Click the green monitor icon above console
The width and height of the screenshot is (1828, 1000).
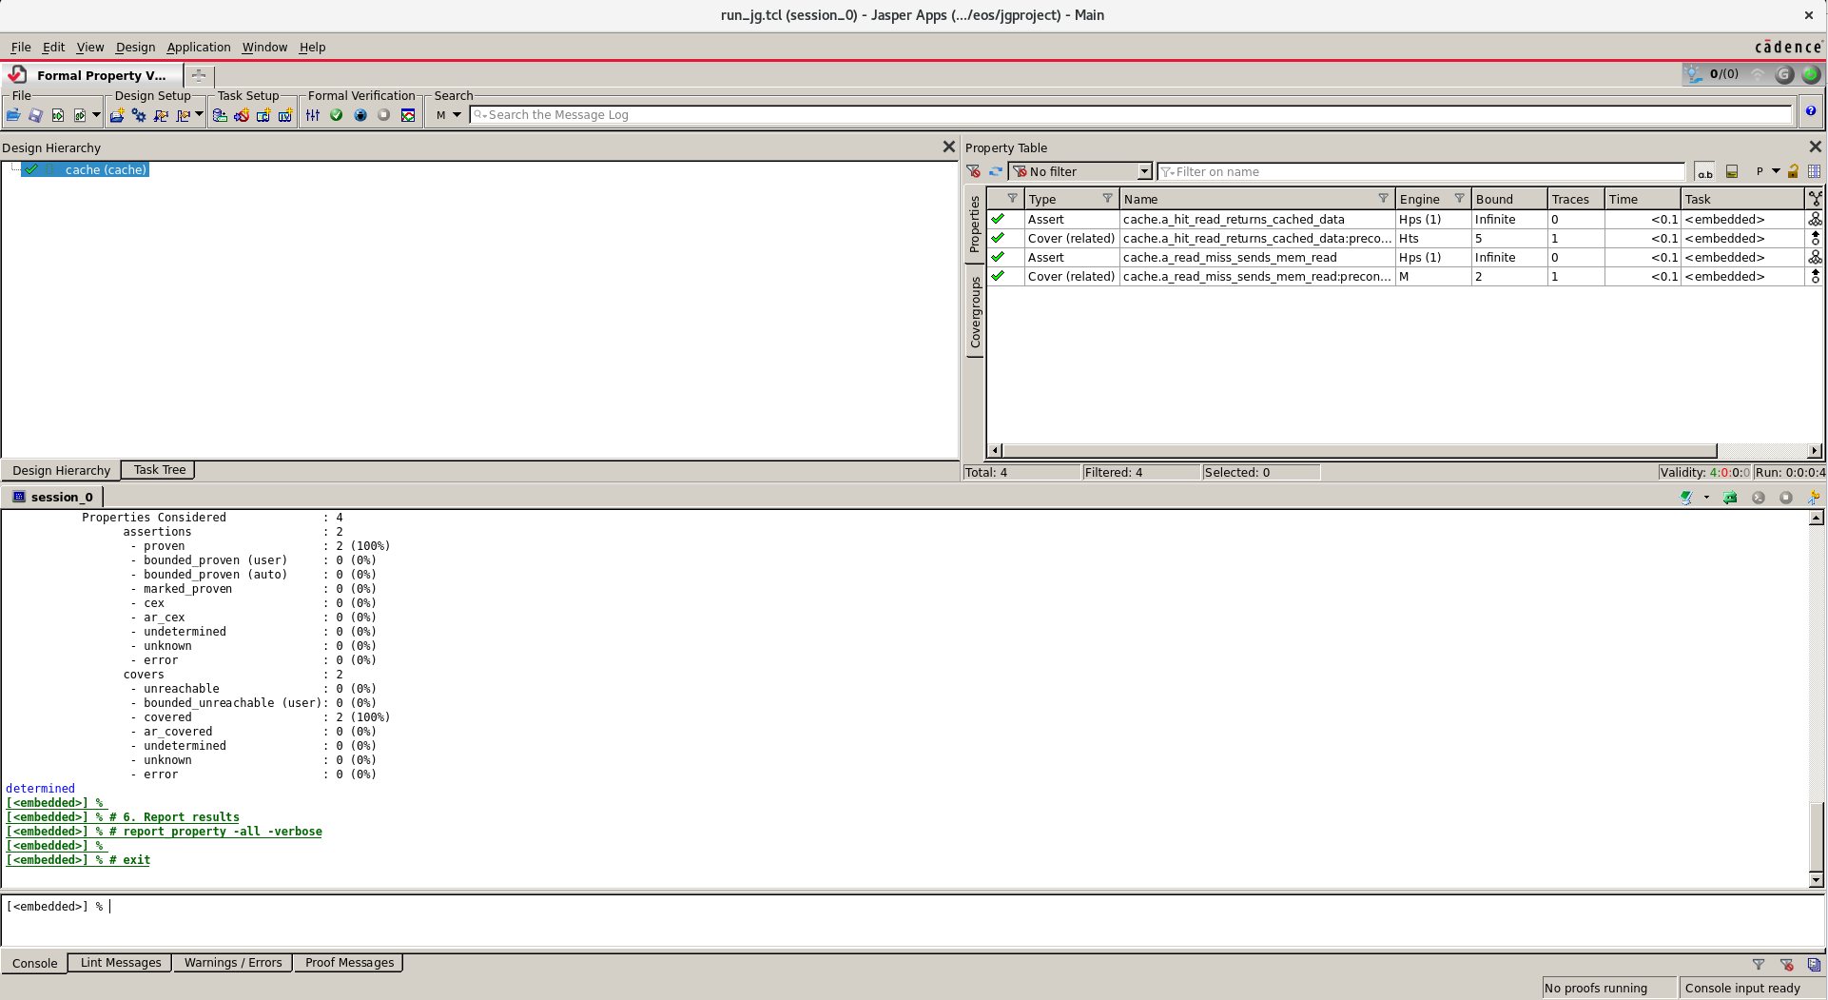1686,497
